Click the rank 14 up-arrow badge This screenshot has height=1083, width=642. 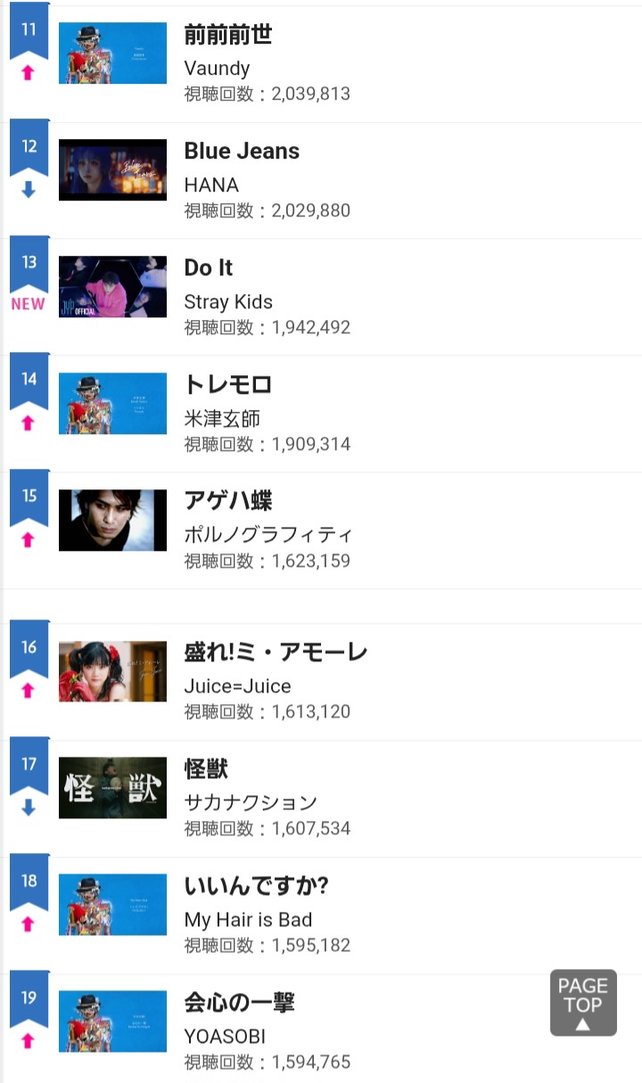click(29, 423)
